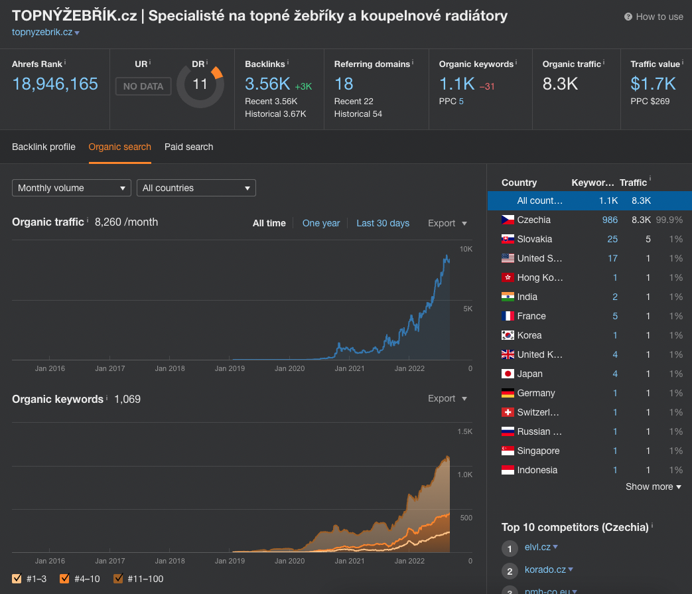The height and width of the screenshot is (594, 692).
Task: Click the Germany flag icon
Action: pos(508,393)
